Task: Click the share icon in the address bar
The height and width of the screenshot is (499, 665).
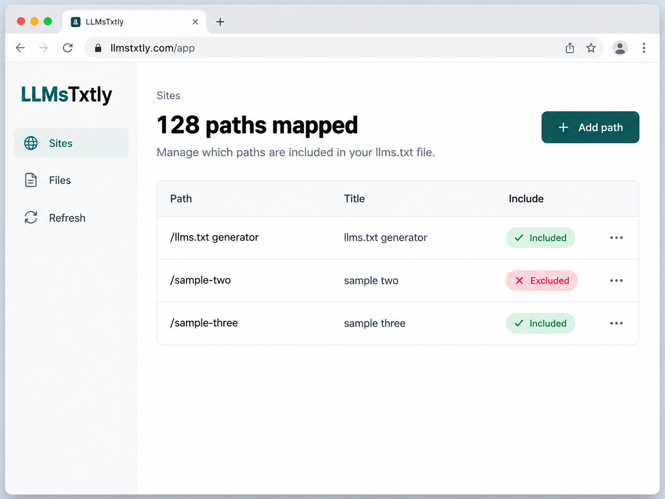Action: click(x=570, y=48)
